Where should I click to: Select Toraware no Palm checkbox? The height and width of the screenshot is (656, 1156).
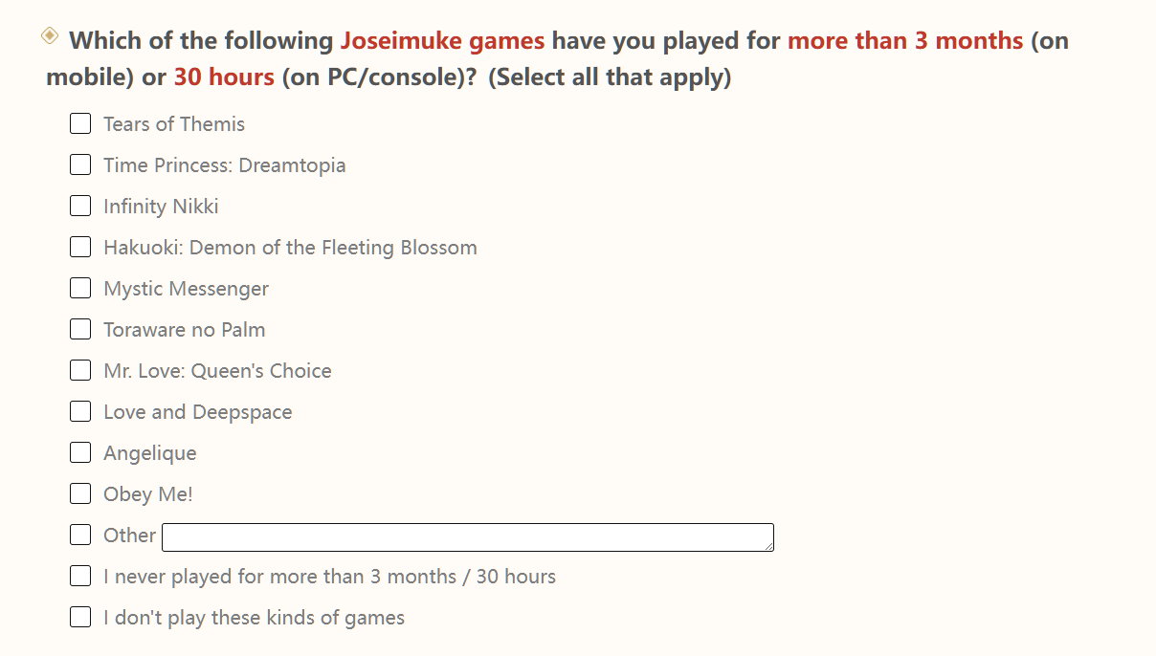pyautogui.click(x=80, y=329)
